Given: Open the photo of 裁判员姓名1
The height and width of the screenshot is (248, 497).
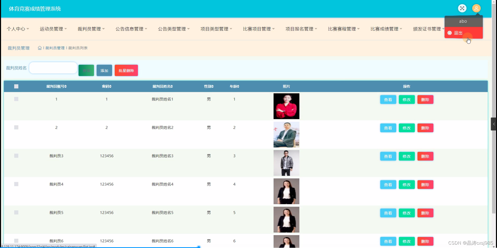Looking at the screenshot, I should pyautogui.click(x=286, y=106).
